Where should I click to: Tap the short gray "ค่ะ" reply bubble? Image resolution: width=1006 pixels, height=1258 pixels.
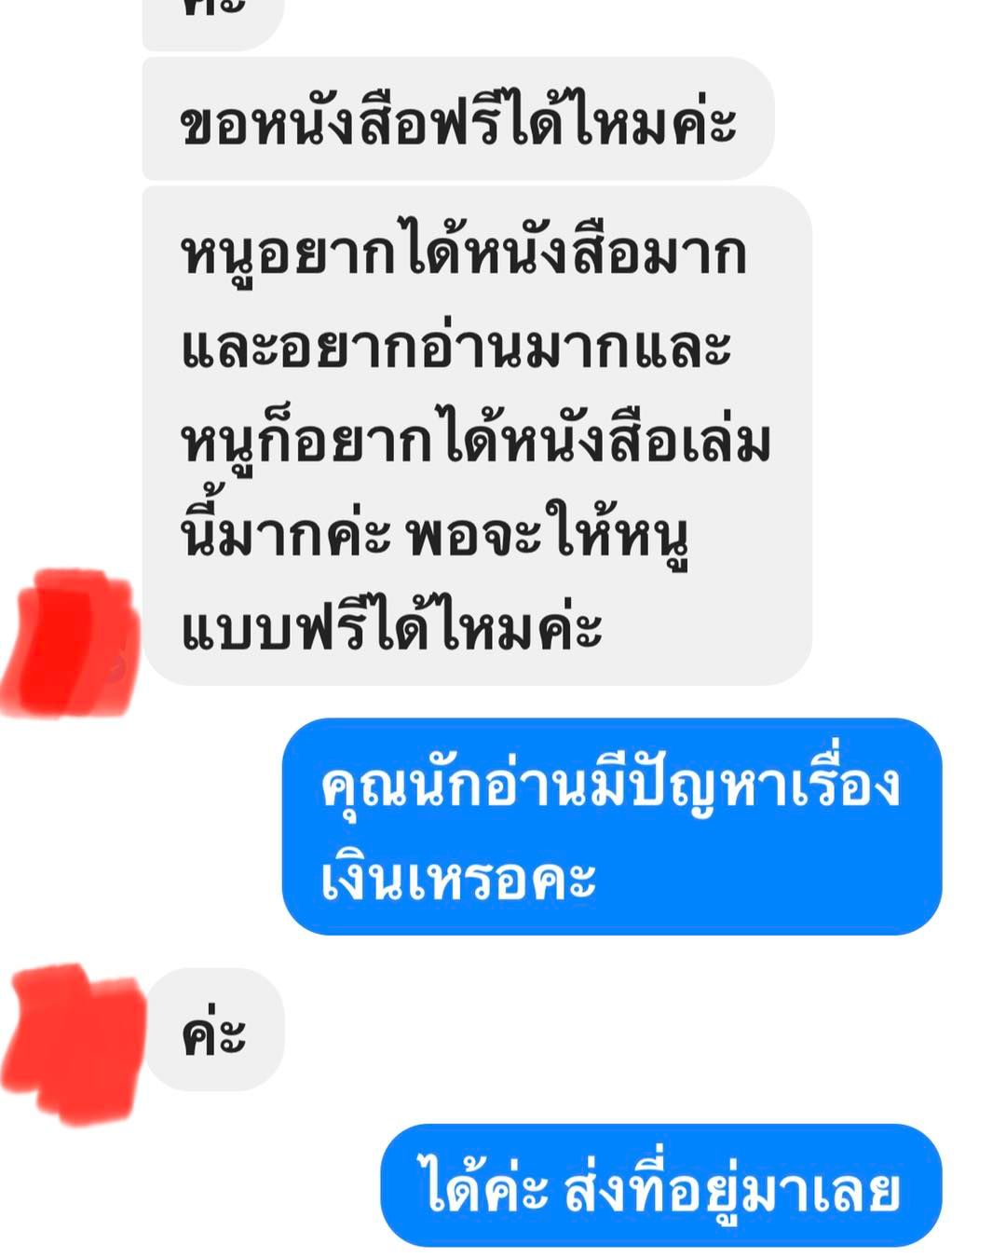213,1030
